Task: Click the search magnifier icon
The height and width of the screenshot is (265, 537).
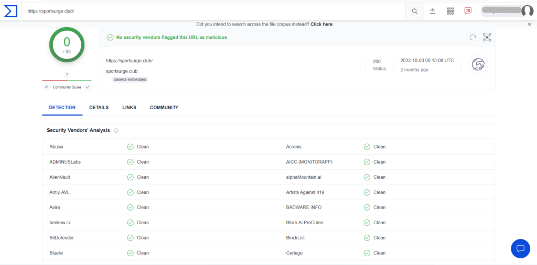Action: (x=415, y=11)
